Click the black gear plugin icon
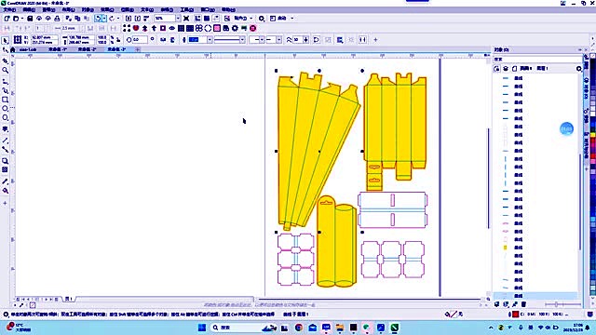Screen dimensions: 596x335 [x=235, y=28]
